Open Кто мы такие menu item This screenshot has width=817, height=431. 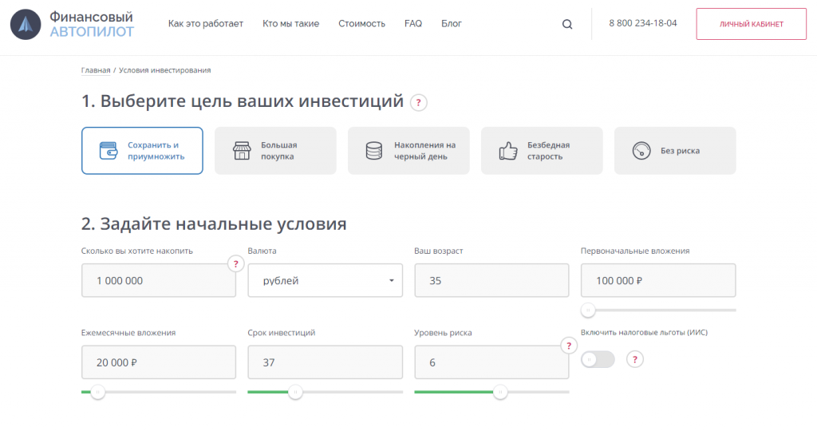click(290, 23)
